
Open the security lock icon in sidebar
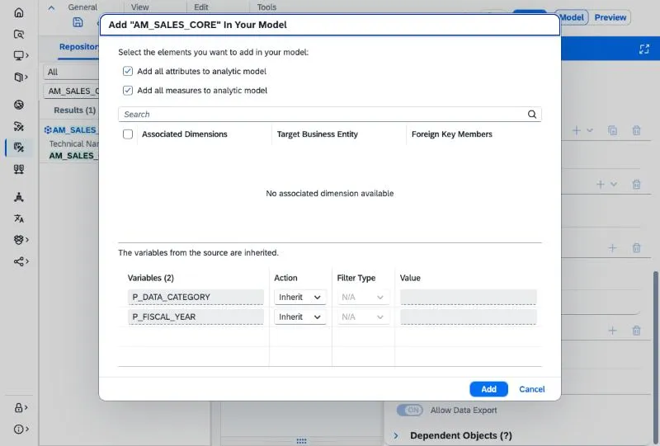click(x=19, y=408)
